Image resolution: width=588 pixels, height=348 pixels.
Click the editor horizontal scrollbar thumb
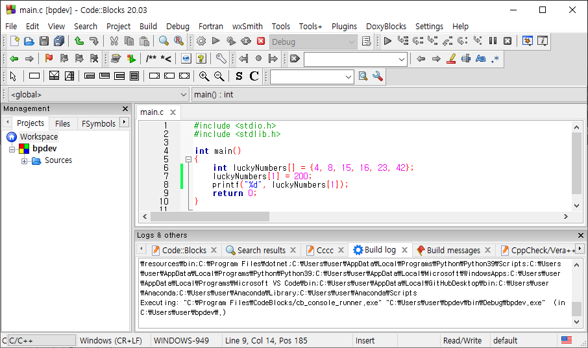[210, 216]
